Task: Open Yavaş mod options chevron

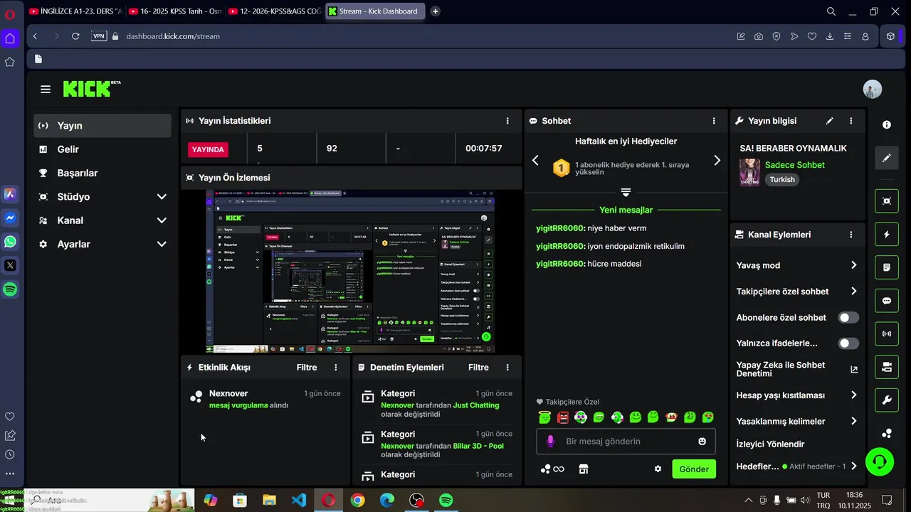Action: coord(853,265)
